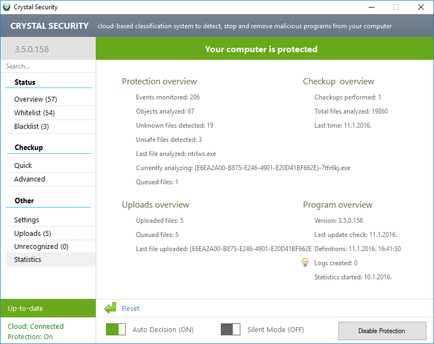434x344 pixels.
Task: Toggle the Auto Decision switch
Action: 116,329
